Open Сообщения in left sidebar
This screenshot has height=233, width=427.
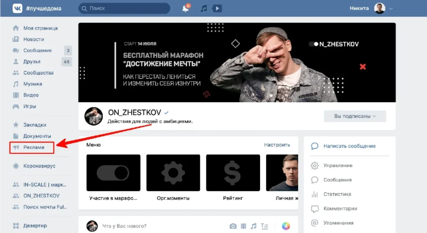[x=37, y=50]
